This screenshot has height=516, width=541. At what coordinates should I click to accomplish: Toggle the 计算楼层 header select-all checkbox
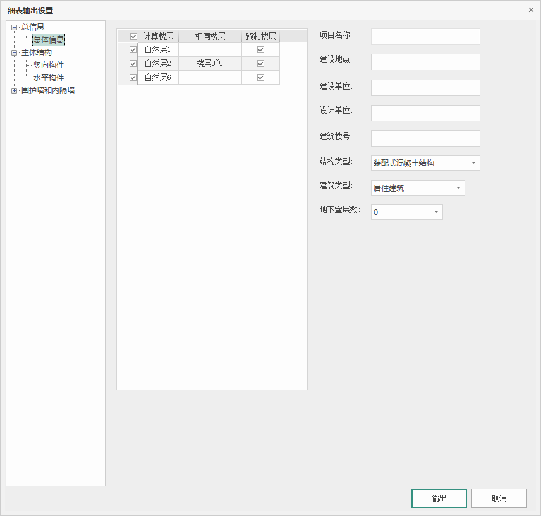[x=133, y=36]
